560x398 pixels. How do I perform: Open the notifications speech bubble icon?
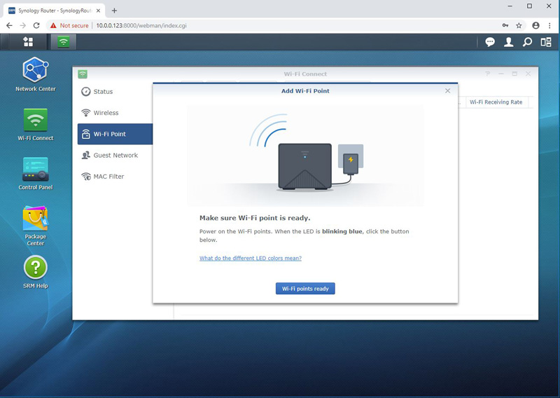490,42
